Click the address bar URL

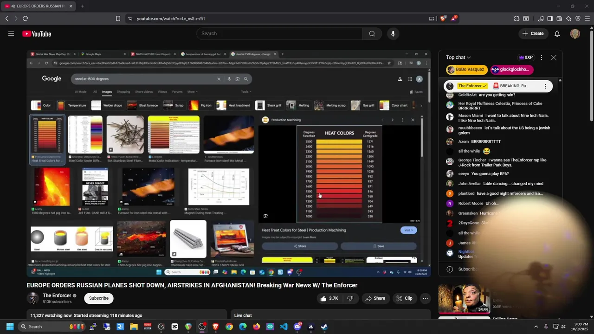[x=171, y=19]
